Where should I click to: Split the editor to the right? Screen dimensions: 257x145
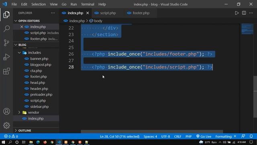(244, 13)
